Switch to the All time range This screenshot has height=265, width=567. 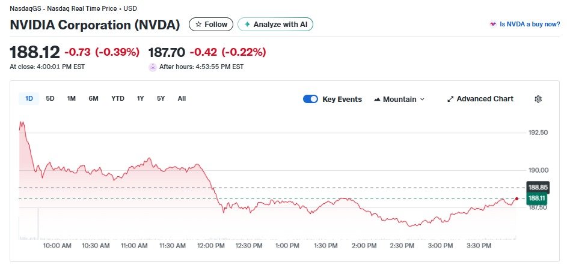coord(182,98)
